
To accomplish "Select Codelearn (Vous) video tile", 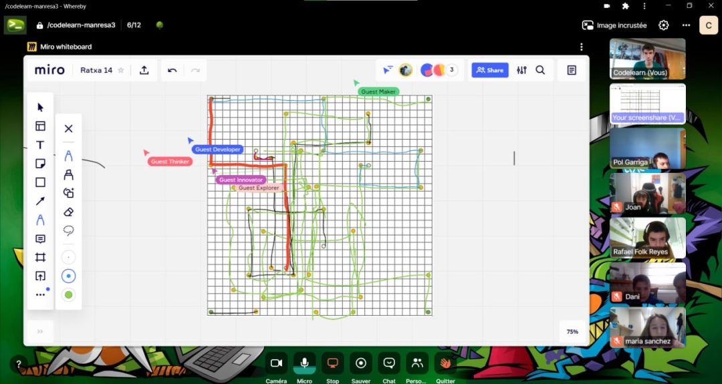I will tap(647, 59).
